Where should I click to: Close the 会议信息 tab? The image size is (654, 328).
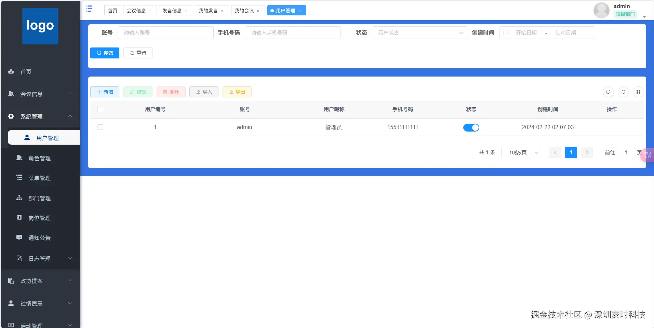click(x=150, y=11)
